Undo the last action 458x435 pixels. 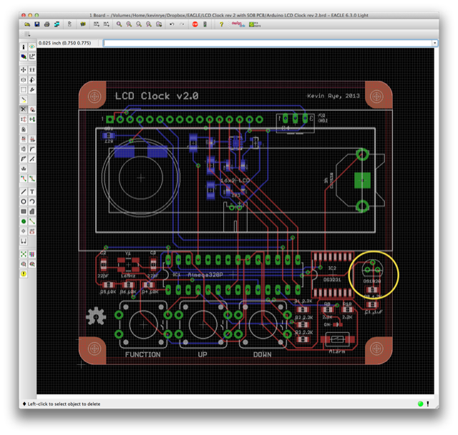pyautogui.click(x=172, y=24)
